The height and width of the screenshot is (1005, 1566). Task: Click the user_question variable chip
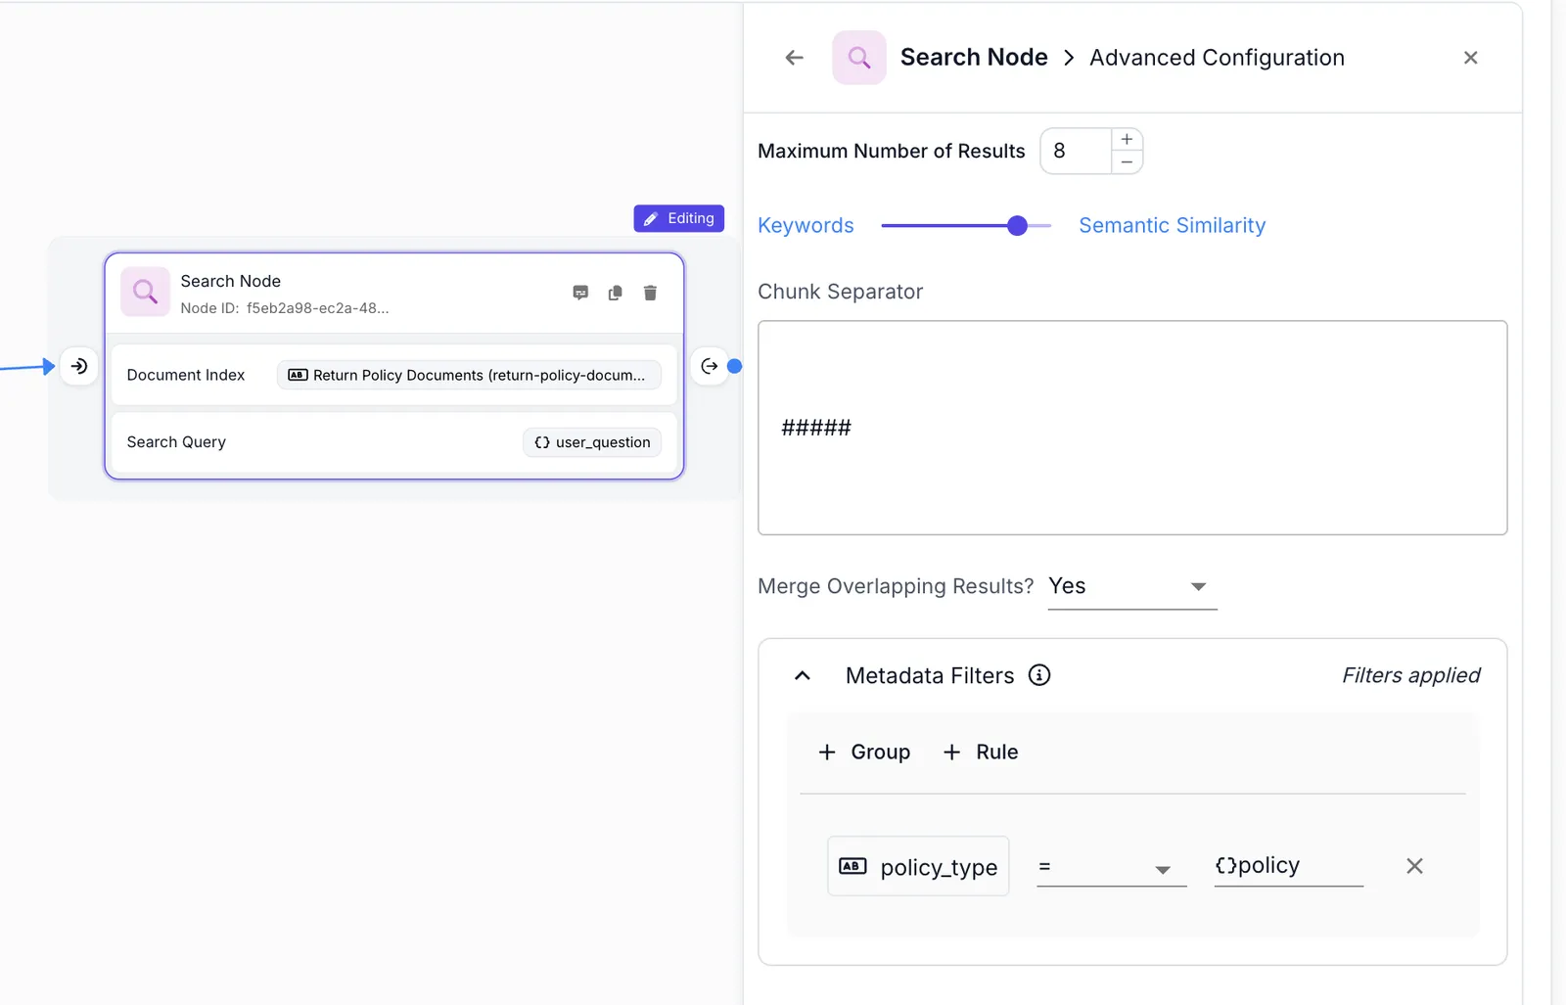592,442
